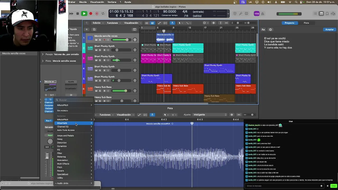Click the red Record button

tap(91, 13)
